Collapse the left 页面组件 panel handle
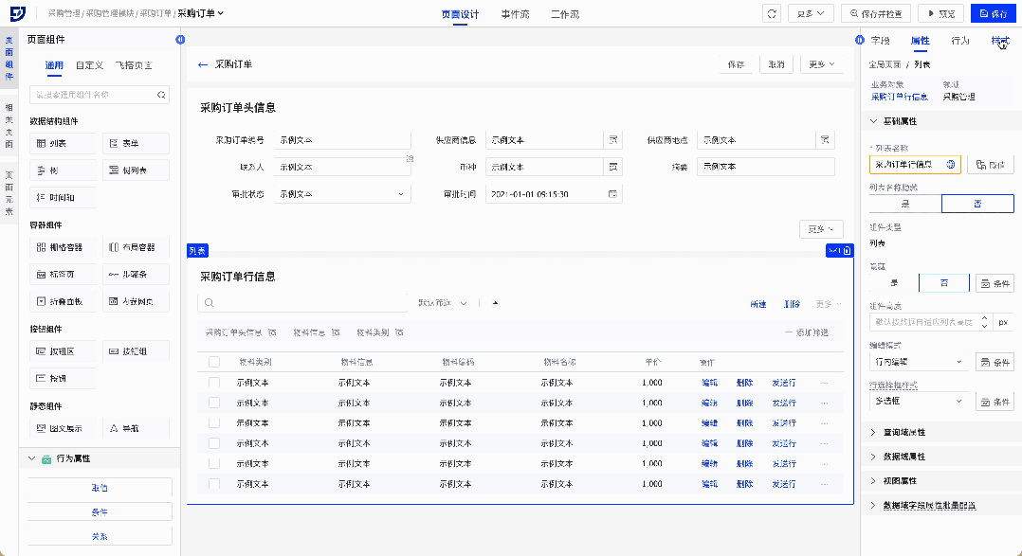The width and height of the screenshot is (1022, 556). pos(180,40)
